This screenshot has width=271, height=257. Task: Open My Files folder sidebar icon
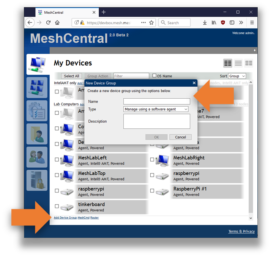click(37, 134)
